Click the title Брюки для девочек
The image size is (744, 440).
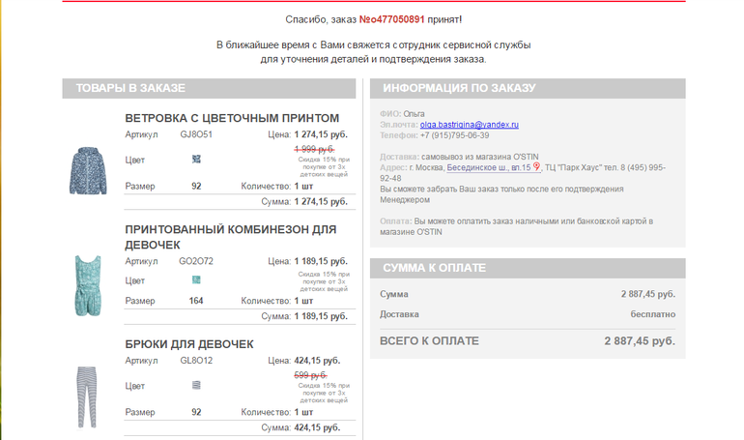(x=189, y=344)
